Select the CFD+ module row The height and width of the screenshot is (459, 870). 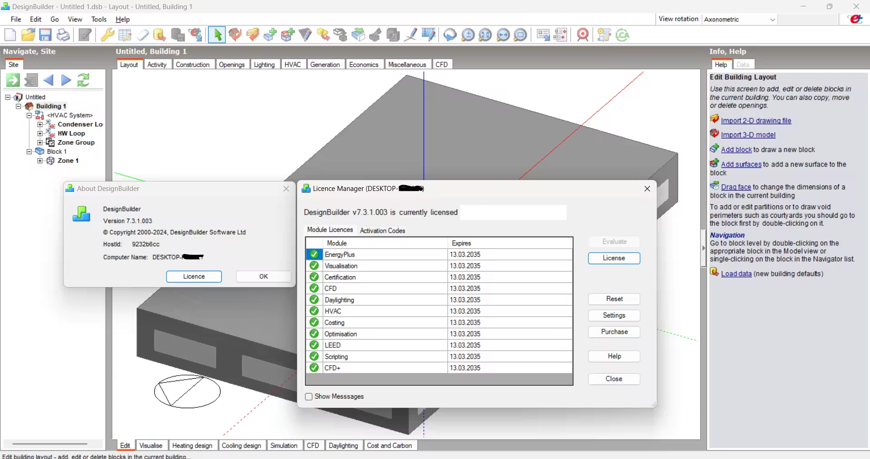coord(439,368)
